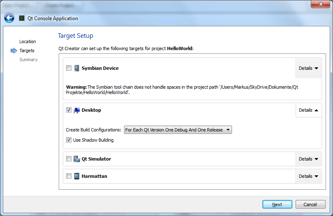Select the Targets wizard step
333x216 pixels.
click(x=27, y=51)
